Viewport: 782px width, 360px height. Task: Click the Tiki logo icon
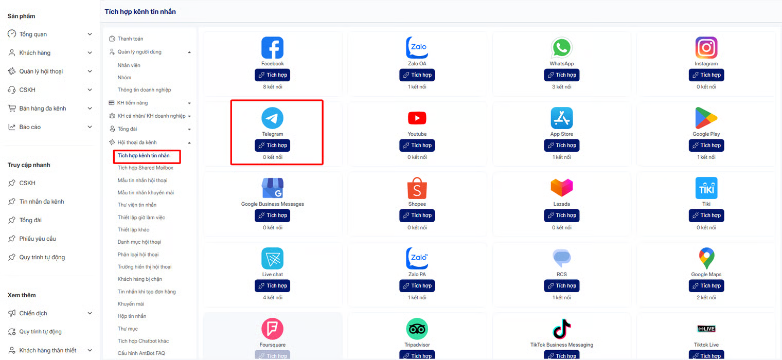[706, 188]
